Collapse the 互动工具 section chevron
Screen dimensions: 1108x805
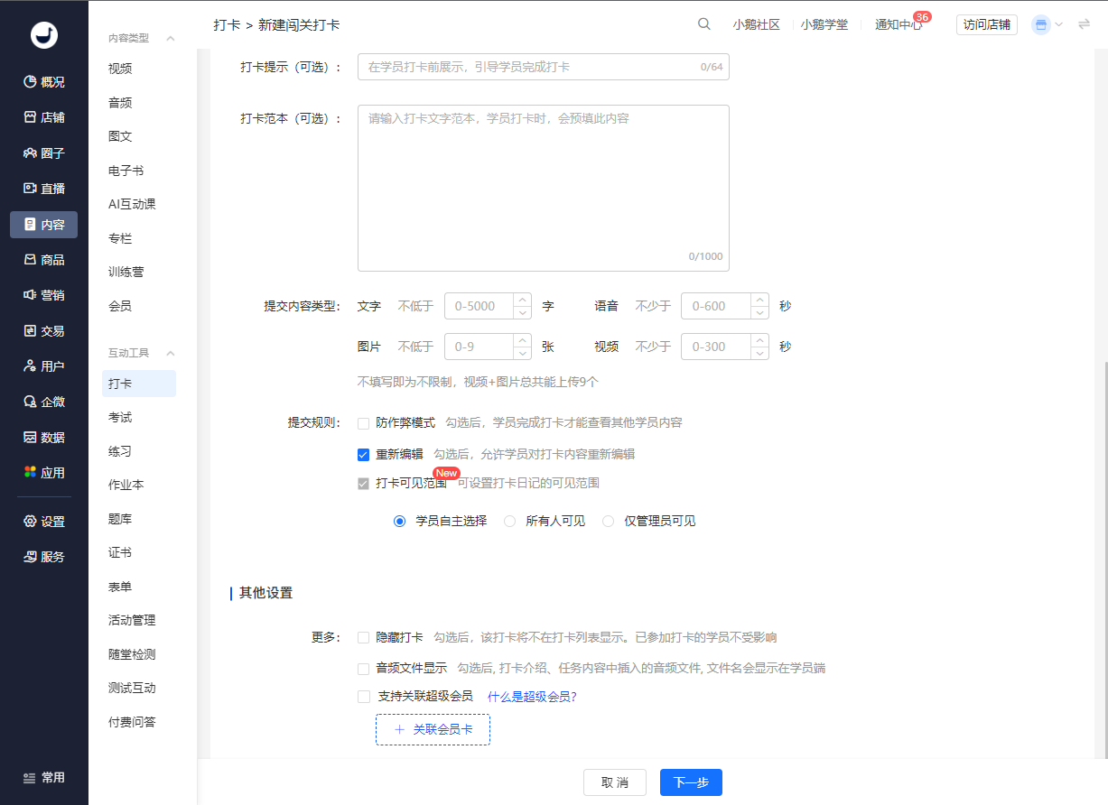[x=171, y=353]
